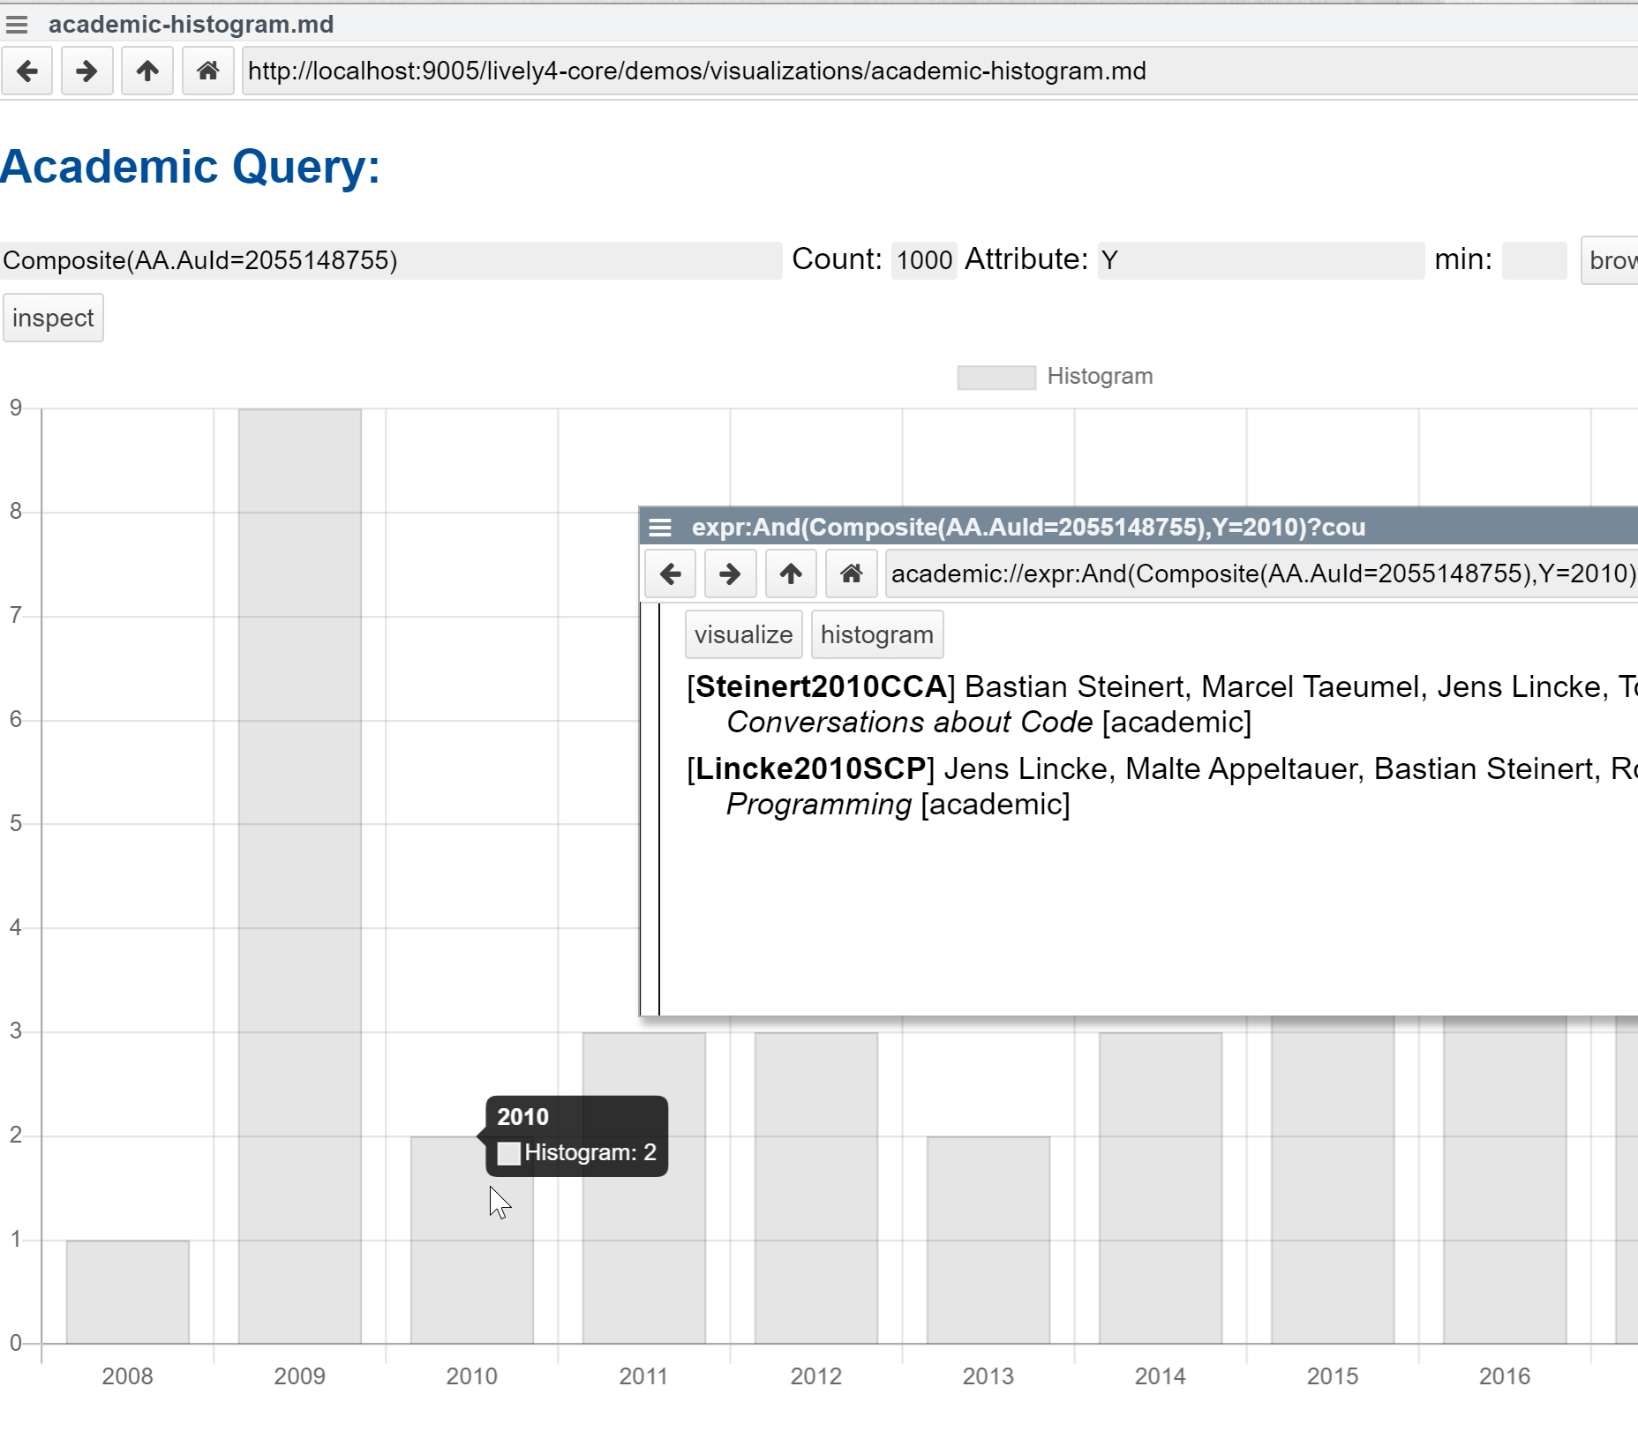Open the expr popup window hamburger menu
Viewport: 1638px width, 1454px height.
[660, 528]
